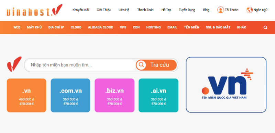This screenshot has width=275, height=133.
Task: Select the pink .biz.vn domain card
Action: click(x=114, y=95)
